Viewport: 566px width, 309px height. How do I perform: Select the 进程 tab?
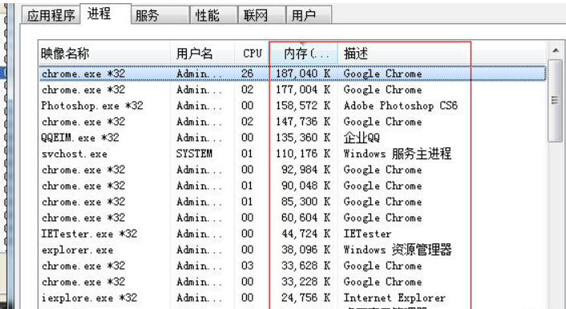(x=105, y=14)
